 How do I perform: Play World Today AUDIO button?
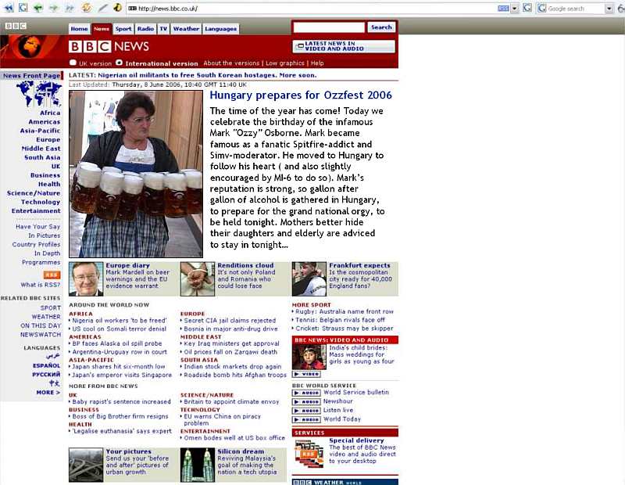click(306, 419)
